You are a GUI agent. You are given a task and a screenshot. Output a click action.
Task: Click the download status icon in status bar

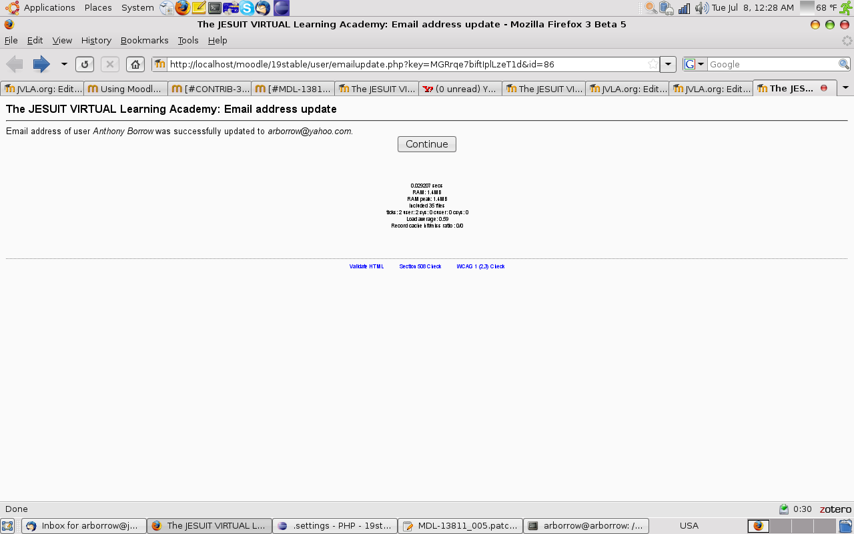coord(784,509)
